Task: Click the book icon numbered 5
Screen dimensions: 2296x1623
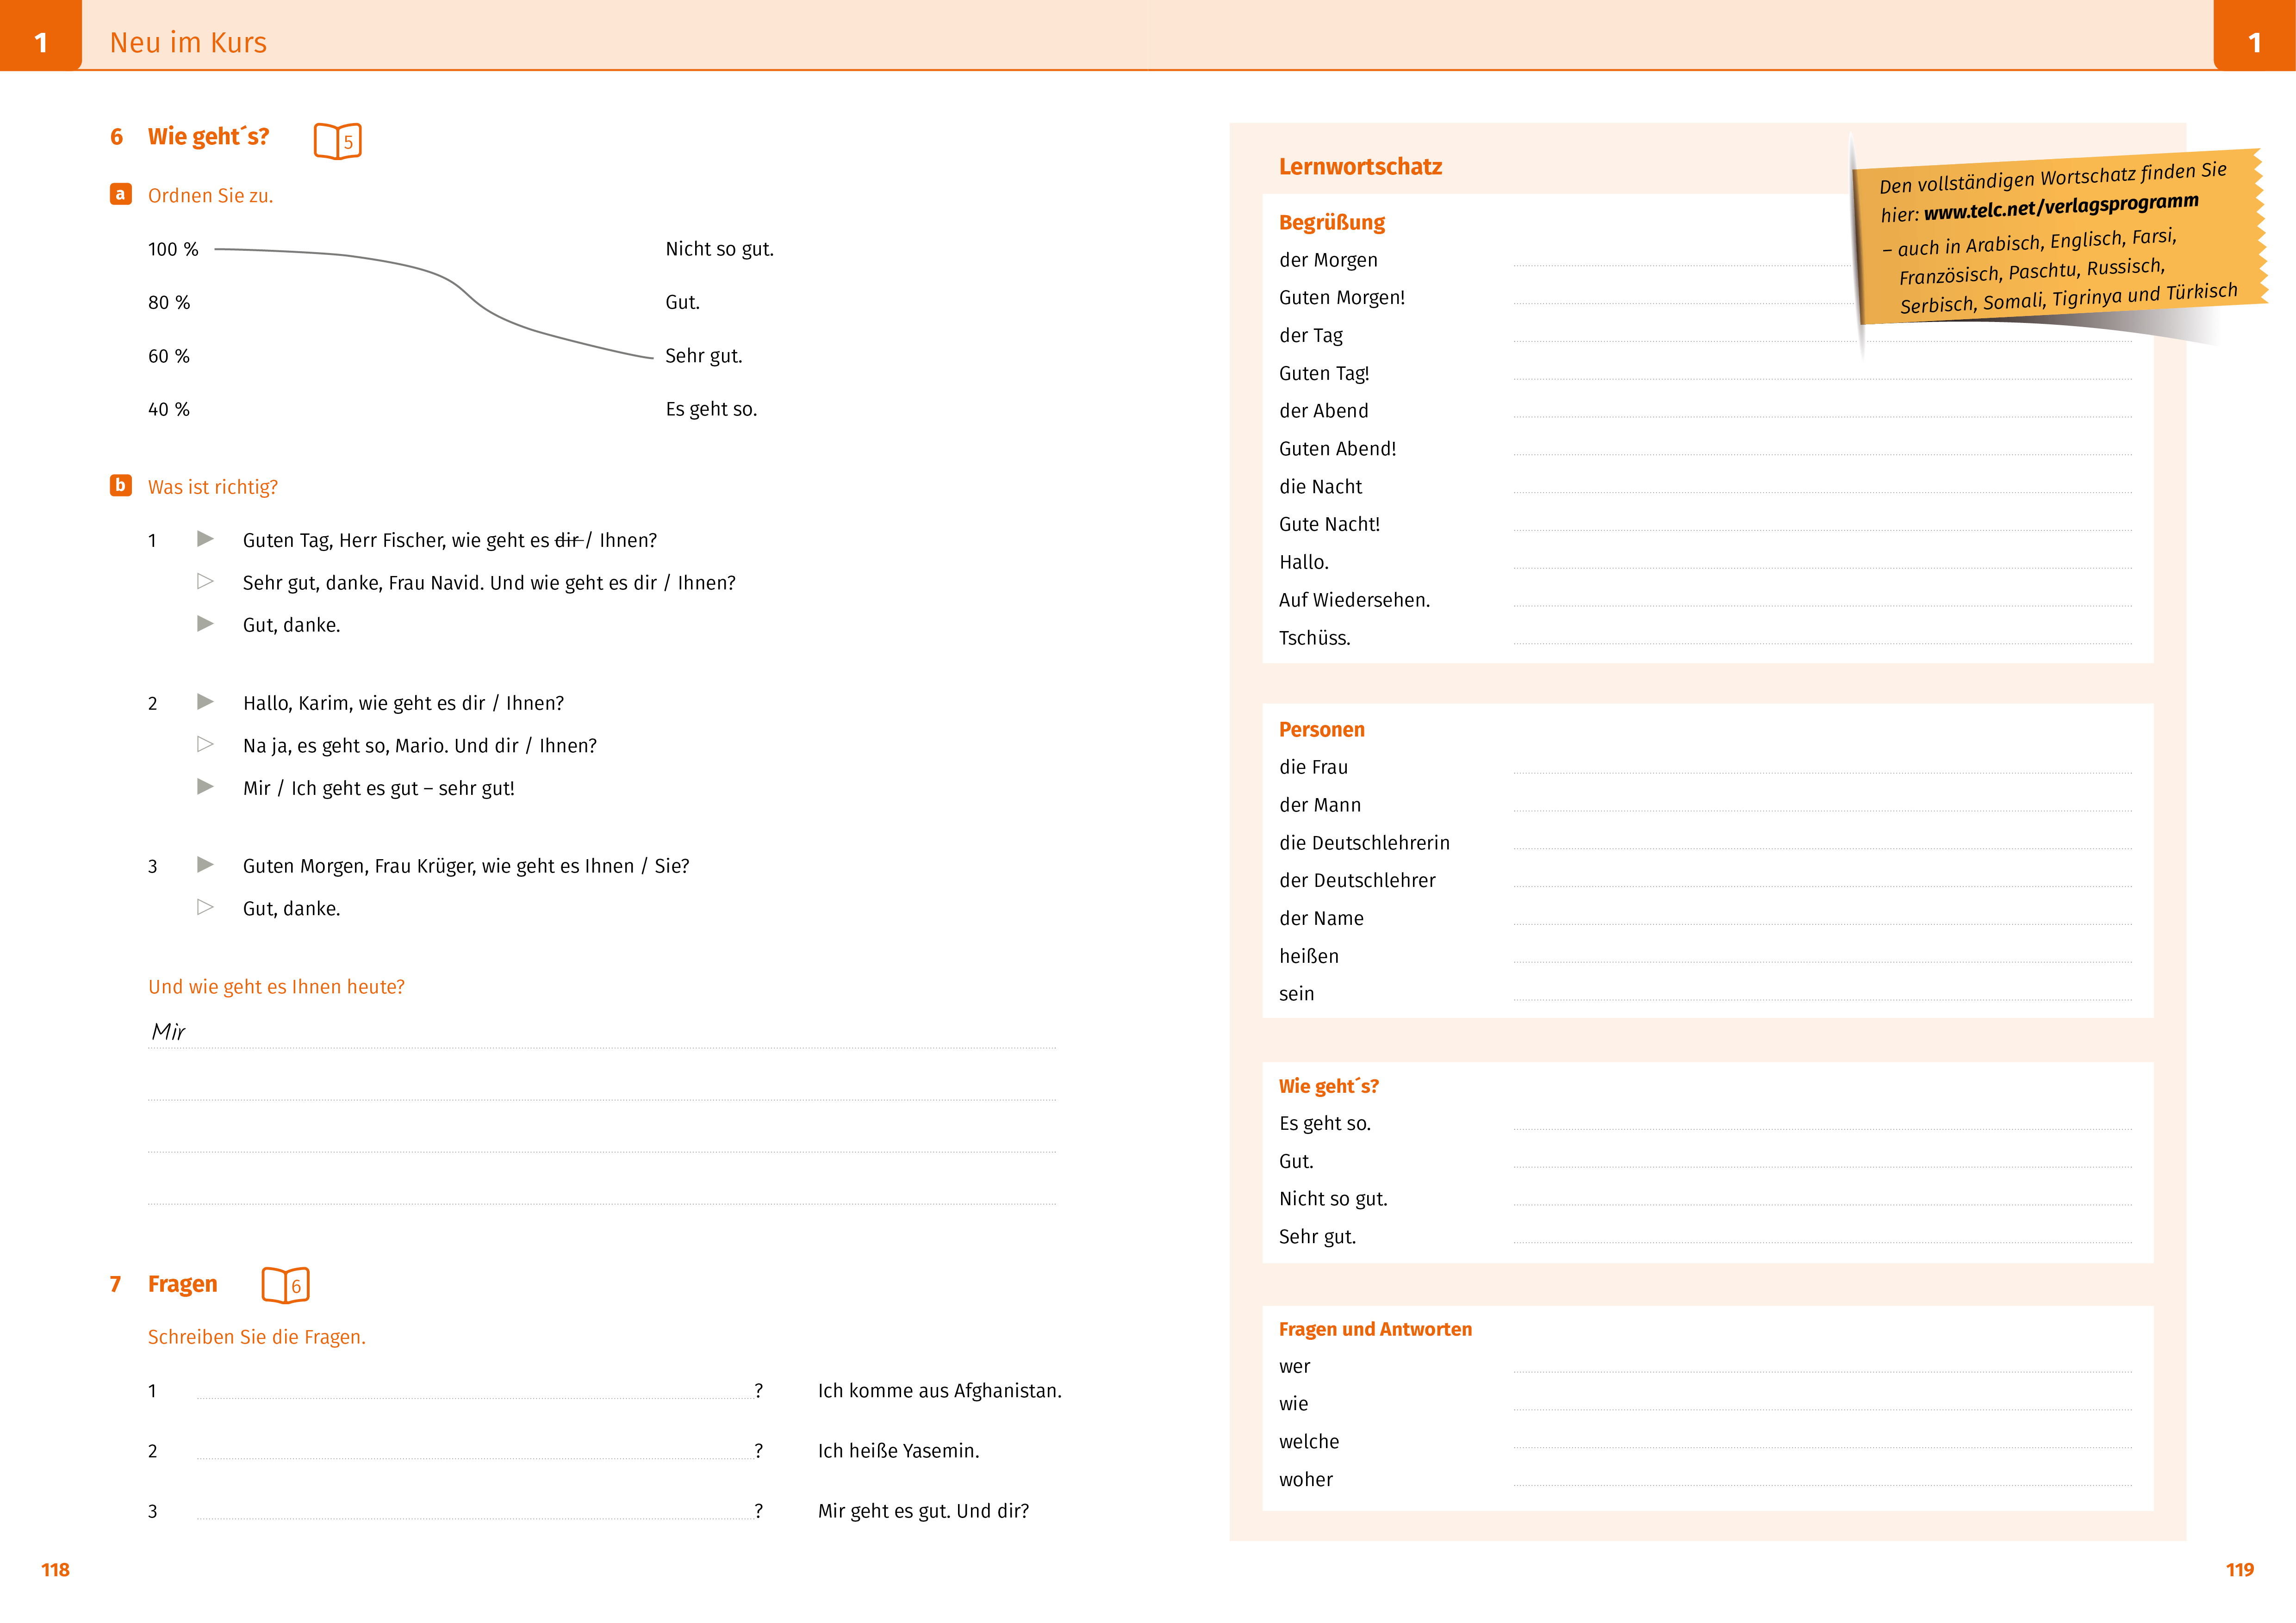Action: pyautogui.click(x=337, y=141)
